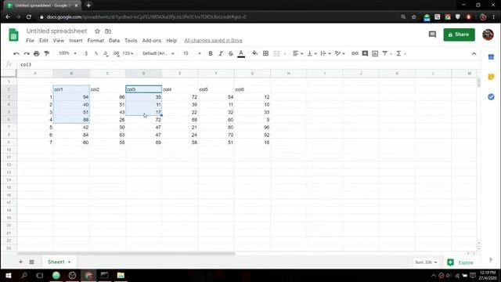Open the font family dropdown
Viewport: 501px width, 282px height.
(158, 53)
